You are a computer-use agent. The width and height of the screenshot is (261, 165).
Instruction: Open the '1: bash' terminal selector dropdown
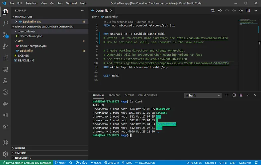click(x=203, y=95)
